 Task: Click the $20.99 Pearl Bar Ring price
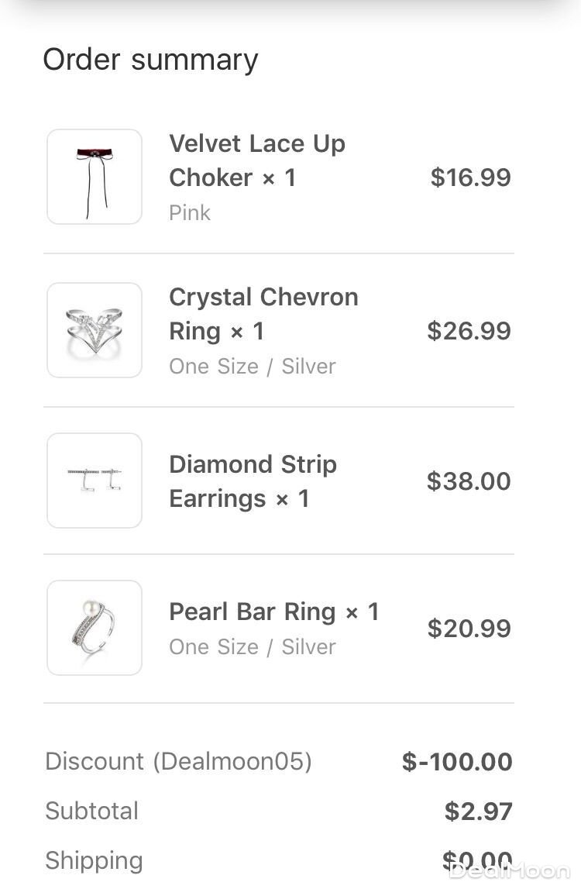[469, 629]
